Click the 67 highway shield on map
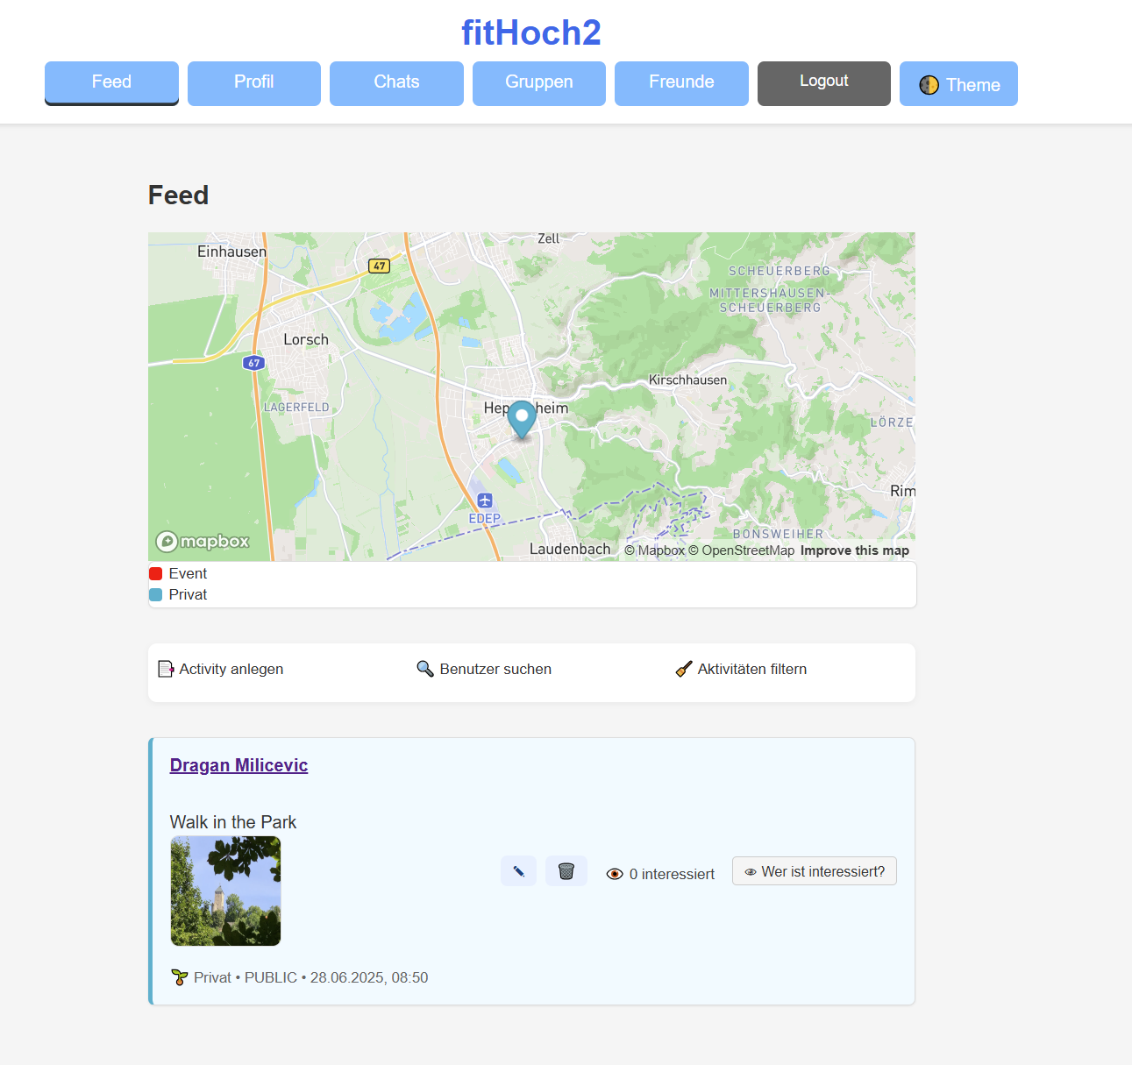 pyautogui.click(x=253, y=363)
